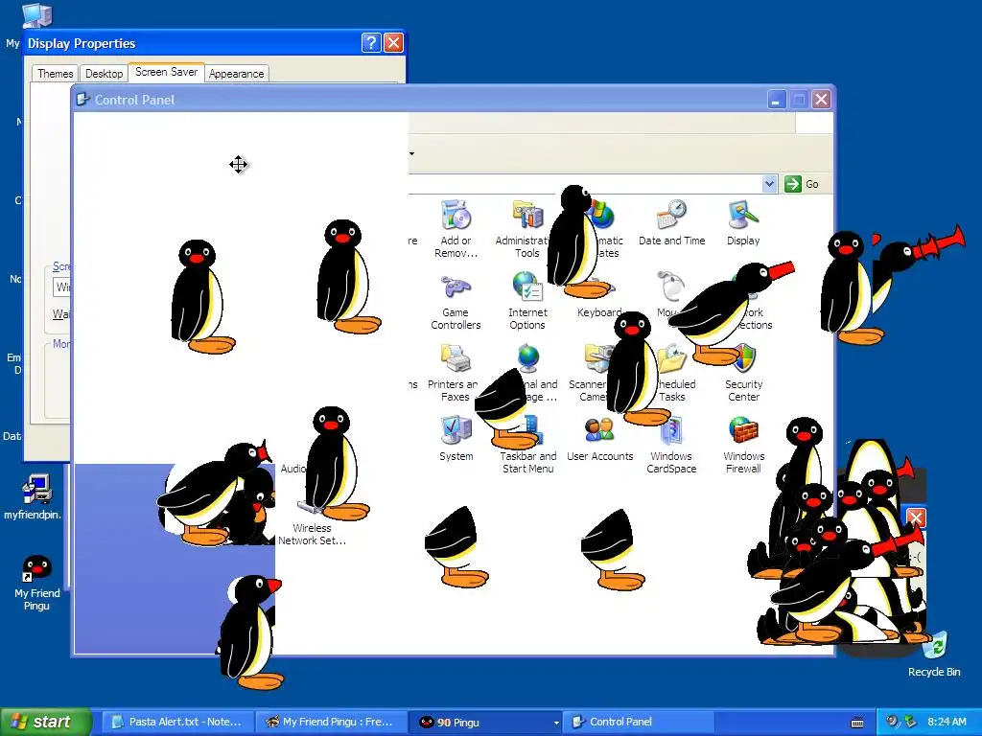Screen dimensions: 982x736
Task: Open Internet Options icon
Action: coord(527,287)
